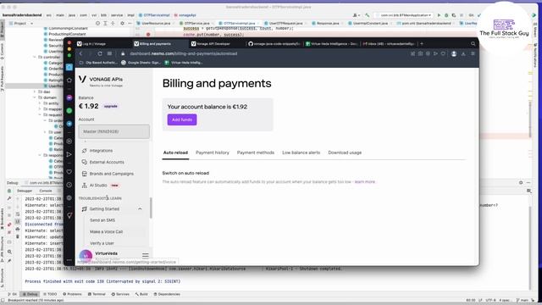Collapse the controller folder in project tree
This screenshot has height=305, width=542.
tap(35, 57)
